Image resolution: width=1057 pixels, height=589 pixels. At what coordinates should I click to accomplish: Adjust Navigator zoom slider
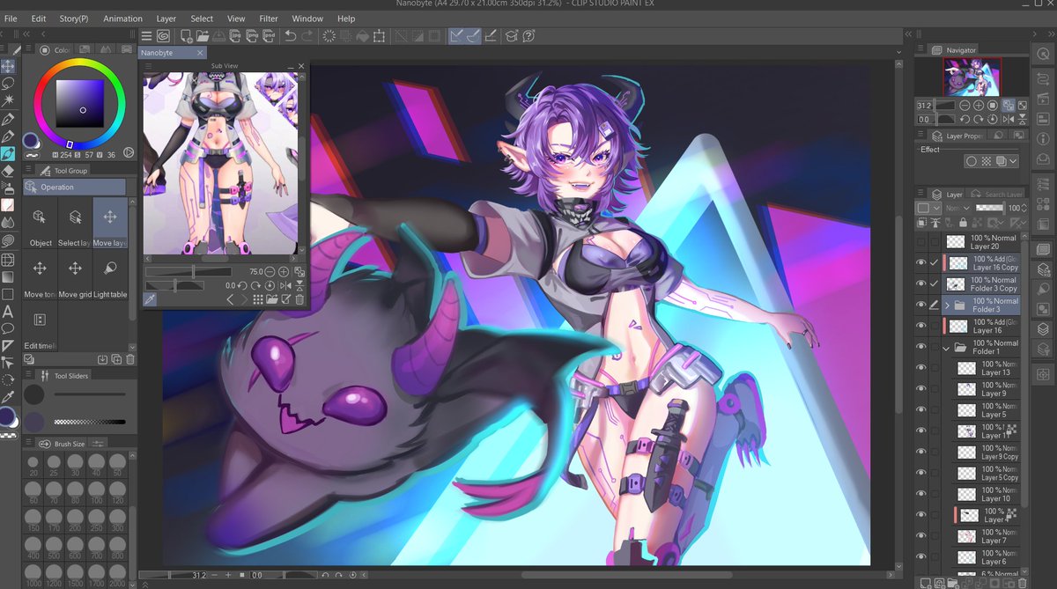point(946,106)
